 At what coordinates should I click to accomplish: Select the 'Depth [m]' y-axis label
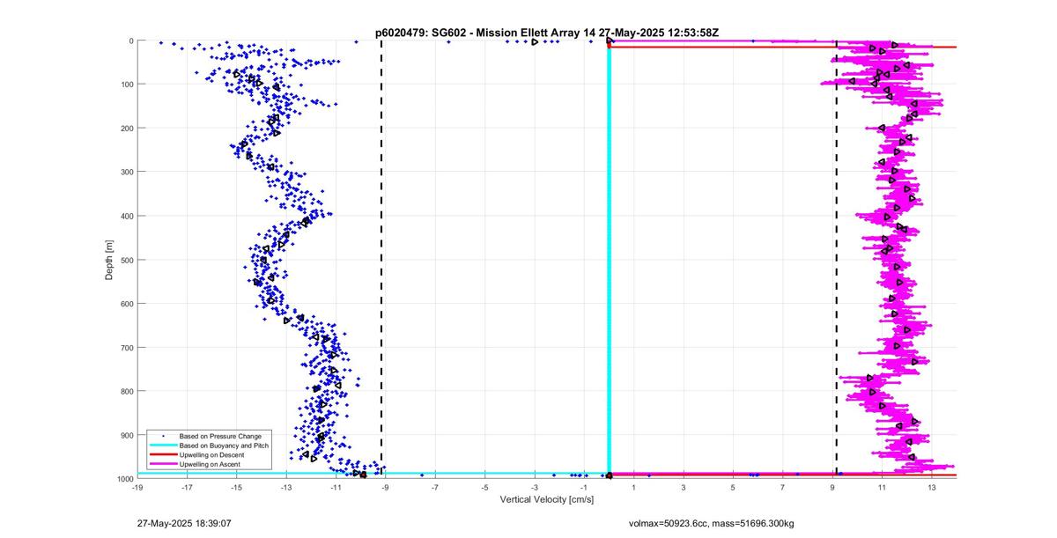coord(109,260)
